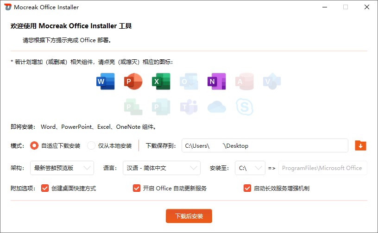Click the 下载后安装 button
The height and width of the screenshot is (233, 378).
pyautogui.click(x=189, y=216)
